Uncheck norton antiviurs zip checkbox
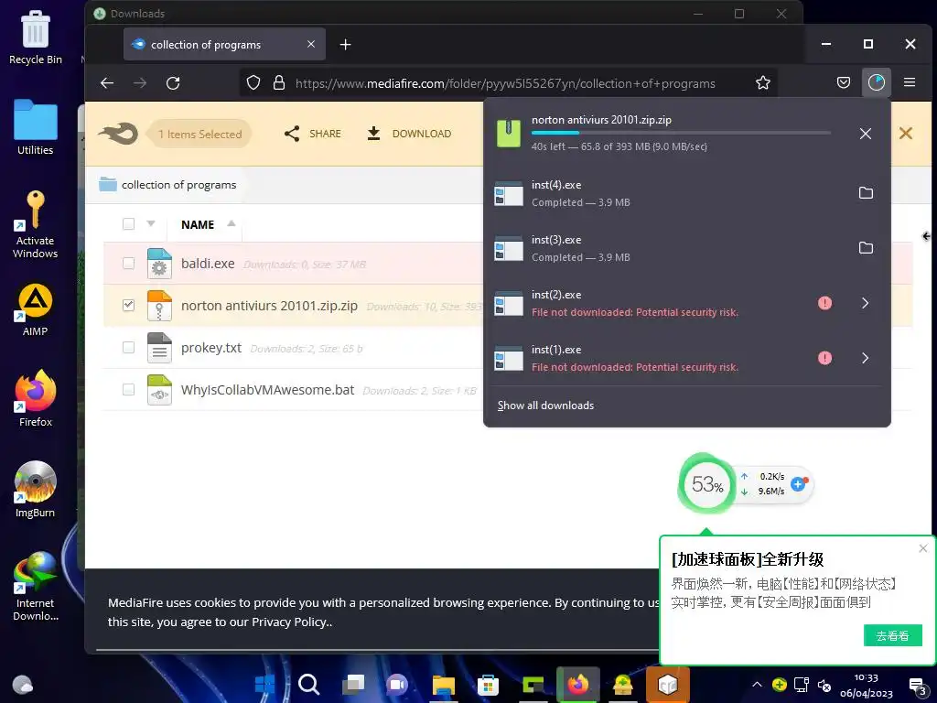Screen dimensions: 937x703 tap(128, 305)
